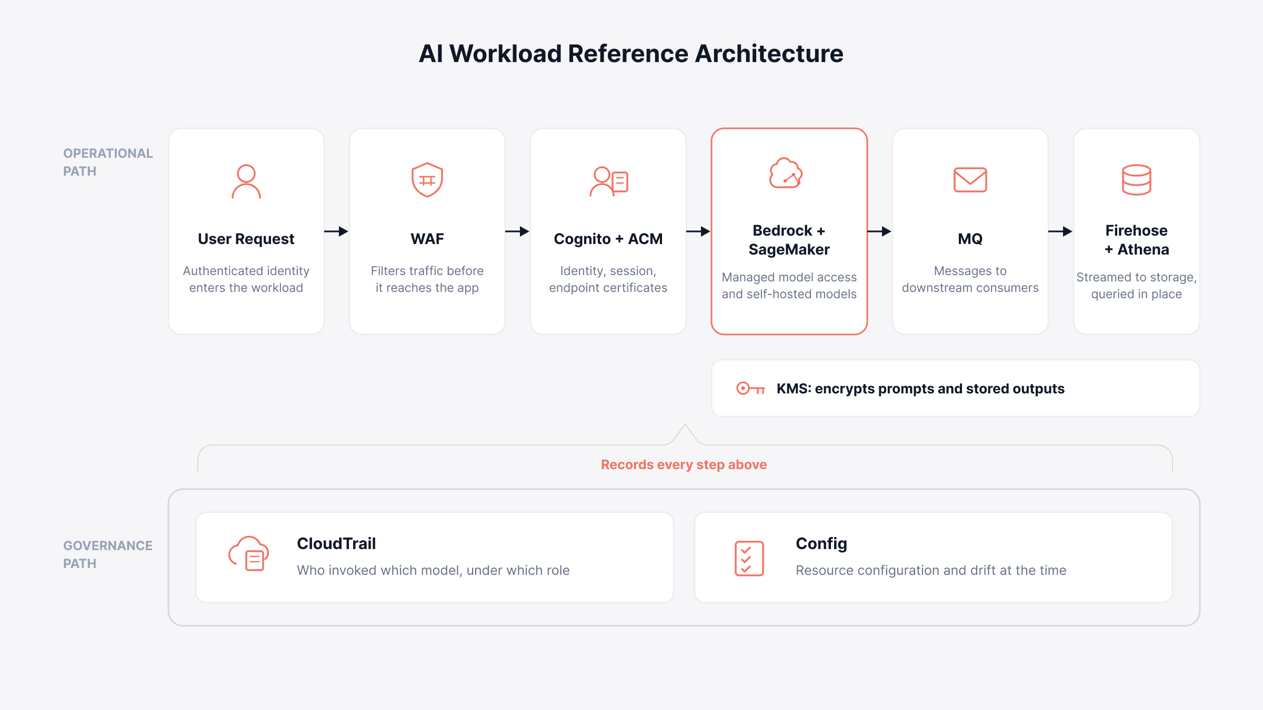The width and height of the screenshot is (1263, 710).
Task: Select the Bedrock cloud model icon
Action: point(786,173)
